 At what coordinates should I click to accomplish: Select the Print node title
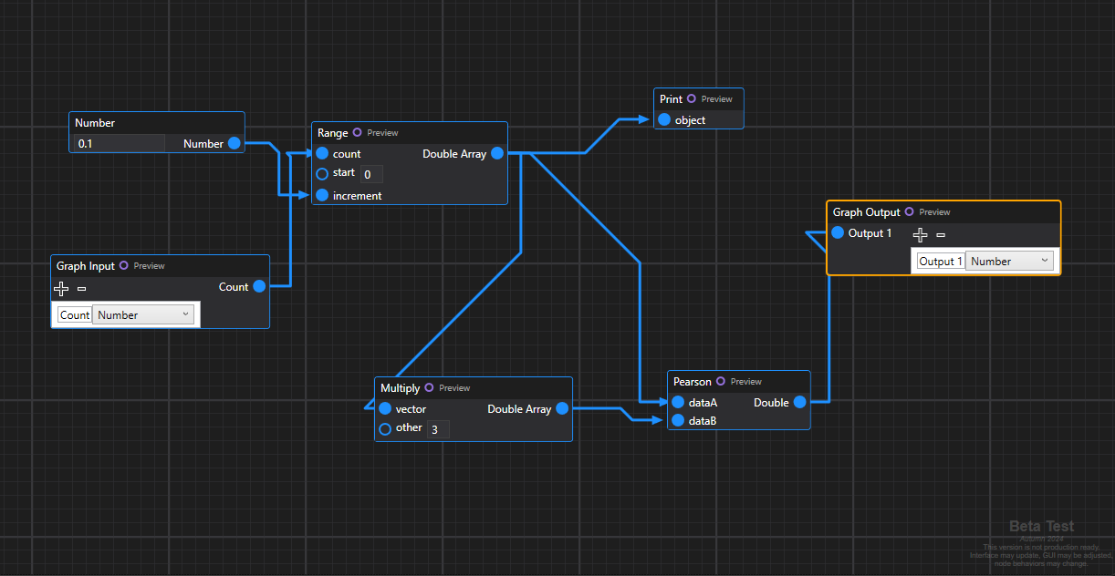(x=671, y=98)
